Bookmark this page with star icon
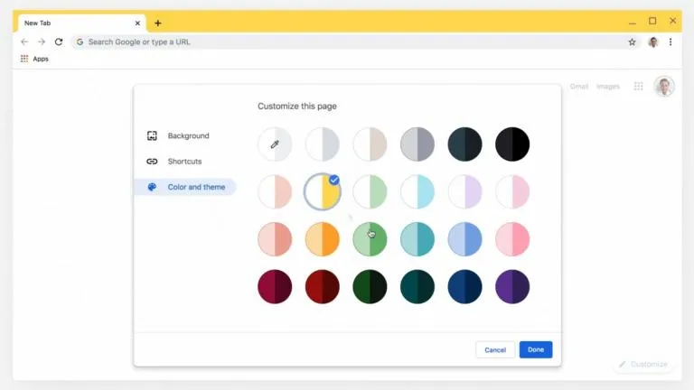Screen dimensions: 694x390 632,42
